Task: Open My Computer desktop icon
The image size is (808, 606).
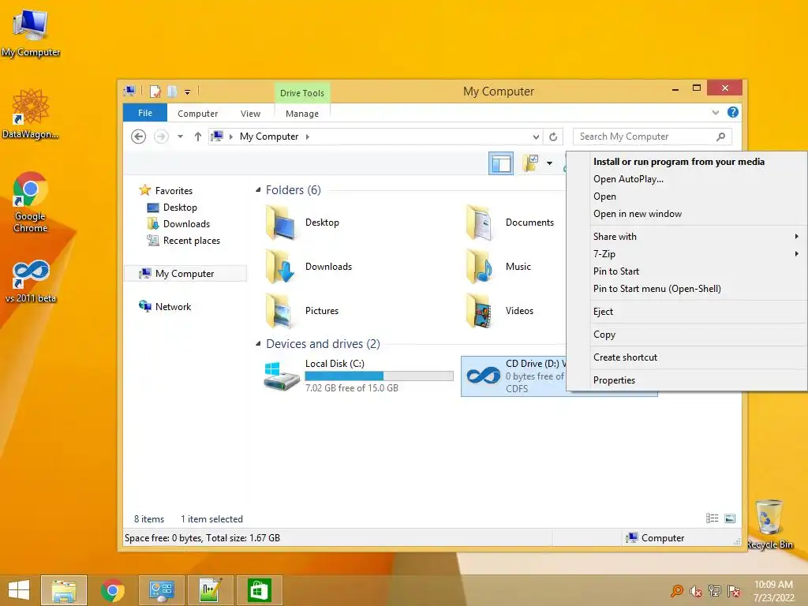Action: pyautogui.click(x=31, y=33)
